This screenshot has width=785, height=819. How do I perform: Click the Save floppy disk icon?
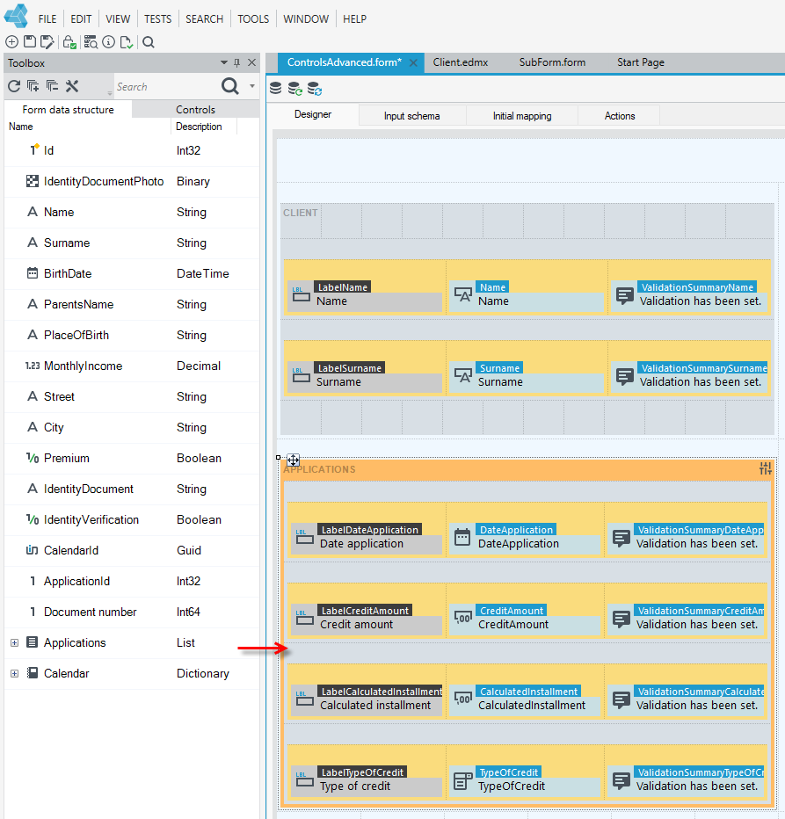(x=30, y=42)
